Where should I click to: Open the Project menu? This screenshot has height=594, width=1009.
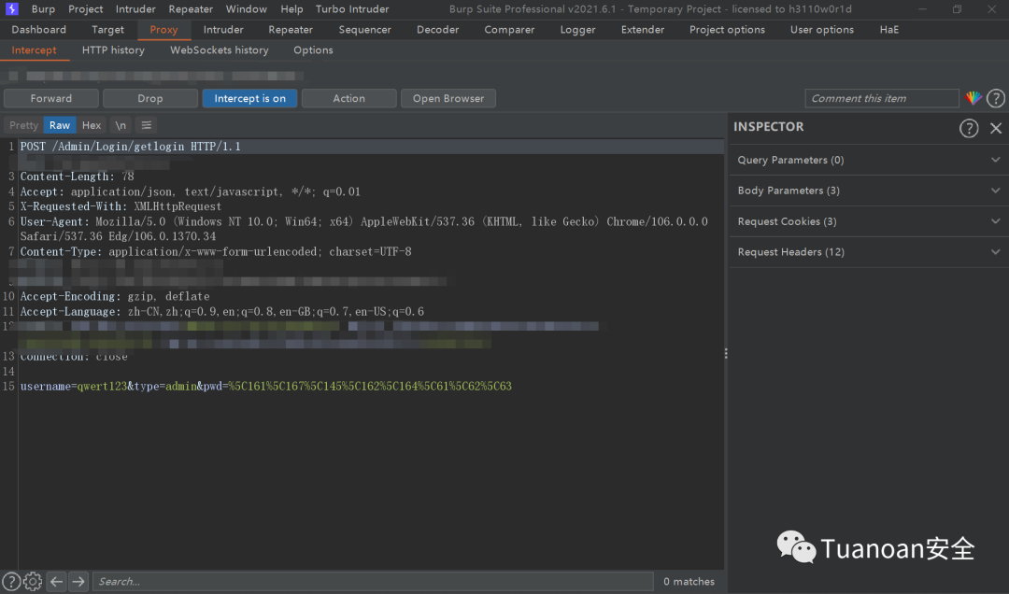tap(86, 9)
